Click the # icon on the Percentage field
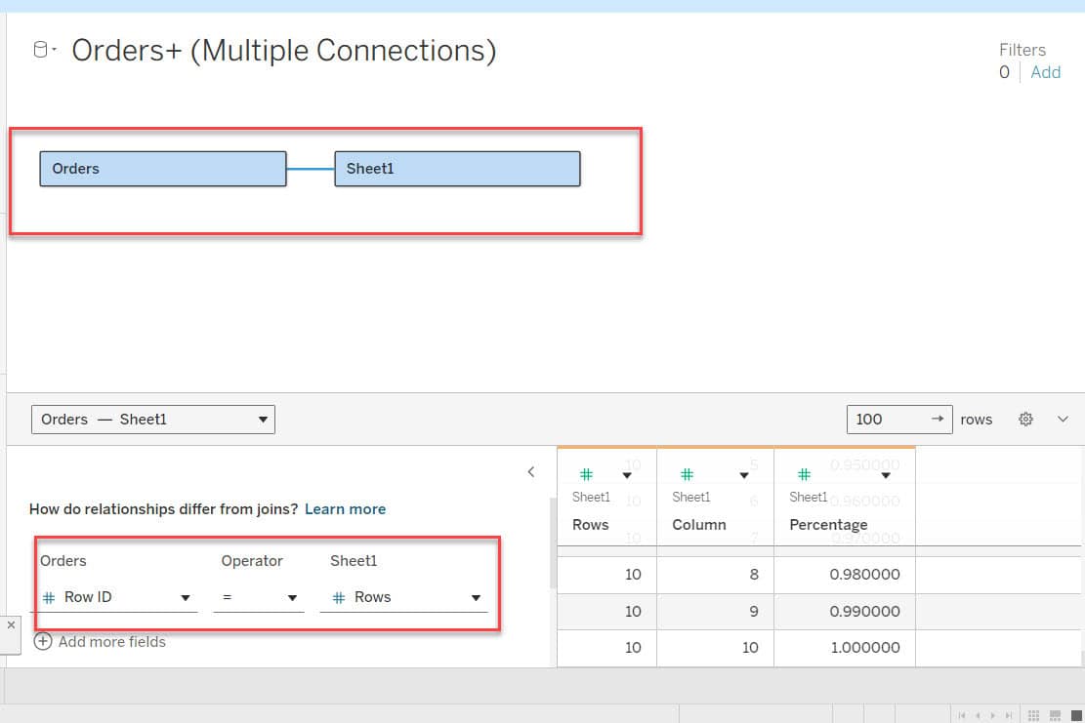The width and height of the screenshot is (1085, 723). (804, 475)
